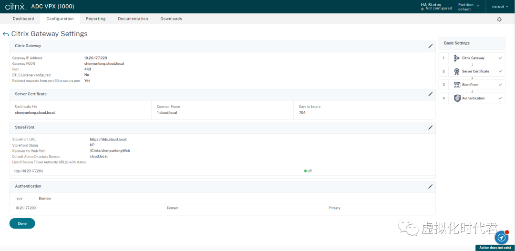Switch to the Dashboard tab
Viewport: 515px width, 251px height.
pos(23,19)
